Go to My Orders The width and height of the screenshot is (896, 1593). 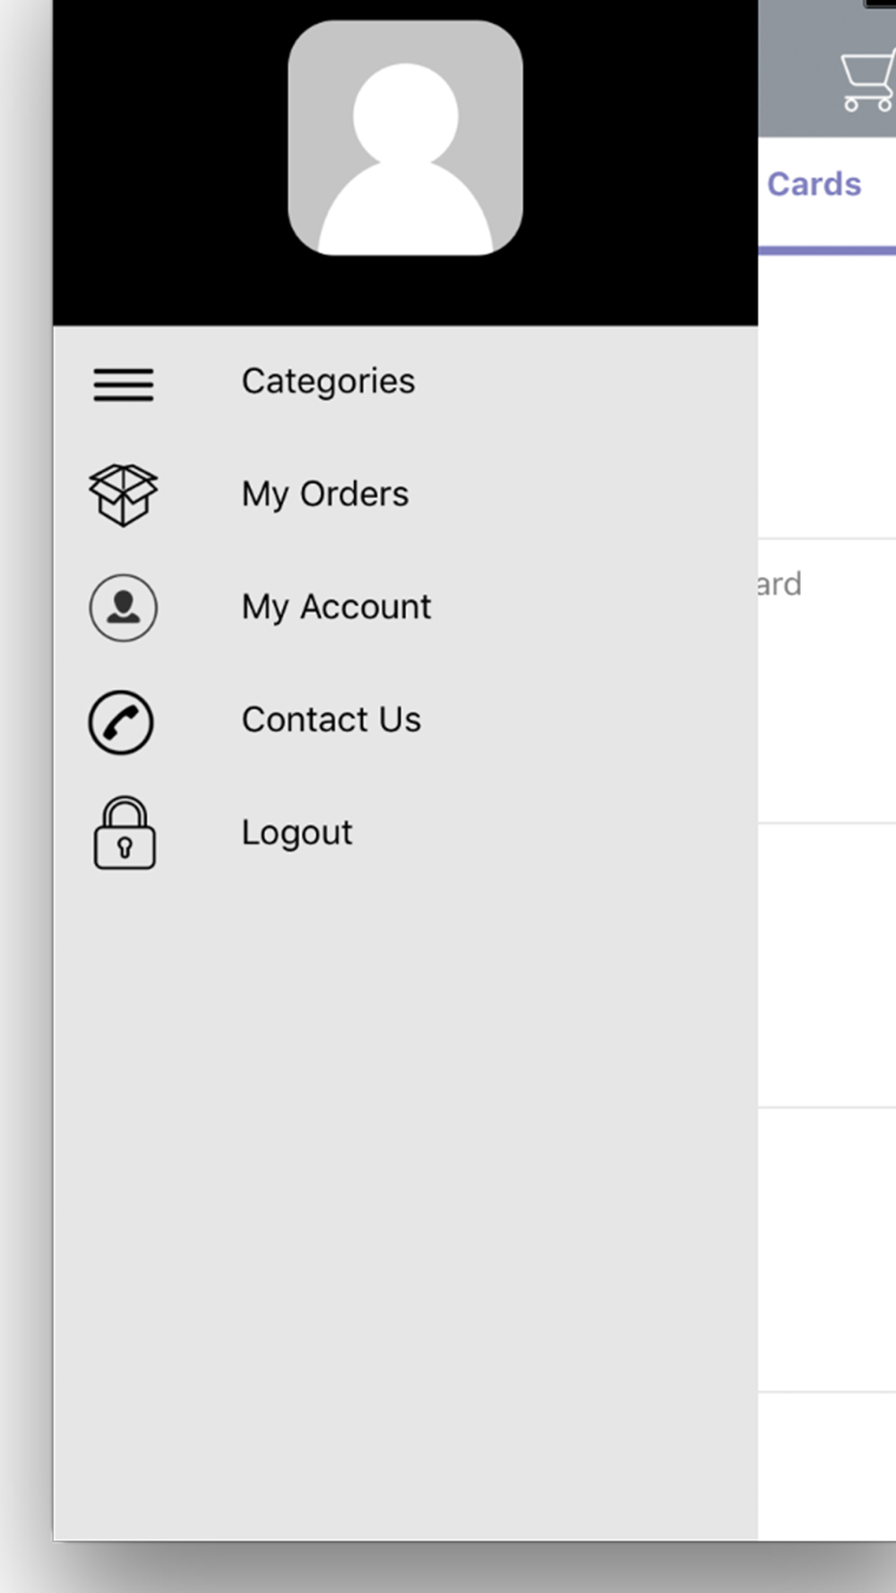pos(324,495)
